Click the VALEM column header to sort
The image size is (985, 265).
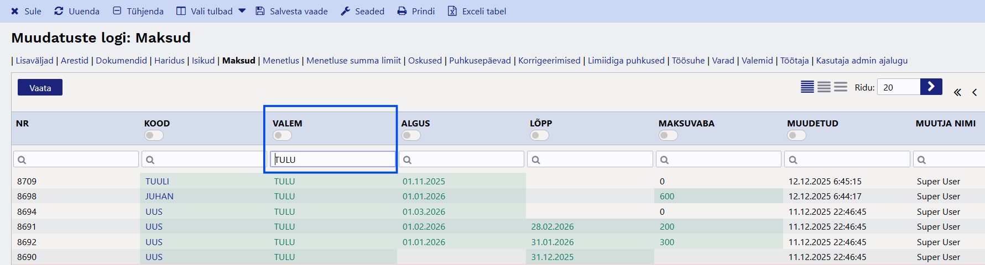[x=288, y=123]
